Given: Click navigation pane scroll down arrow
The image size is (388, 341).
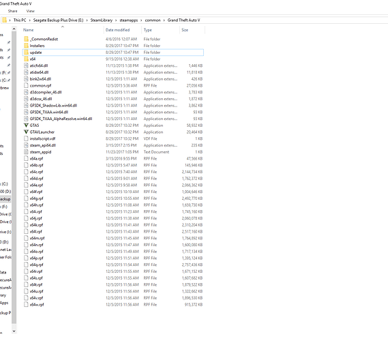Looking at the screenshot, I should point(14,331).
